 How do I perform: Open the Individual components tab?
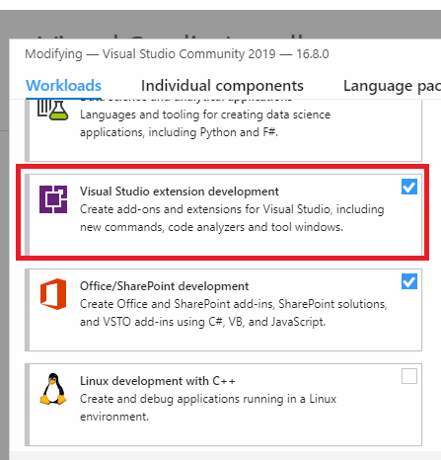(222, 86)
